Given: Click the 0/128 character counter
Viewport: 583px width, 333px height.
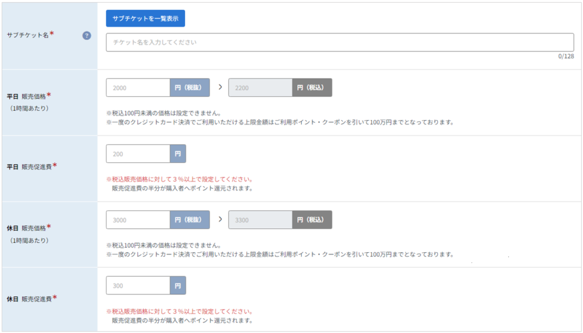Looking at the screenshot, I should 566,56.
